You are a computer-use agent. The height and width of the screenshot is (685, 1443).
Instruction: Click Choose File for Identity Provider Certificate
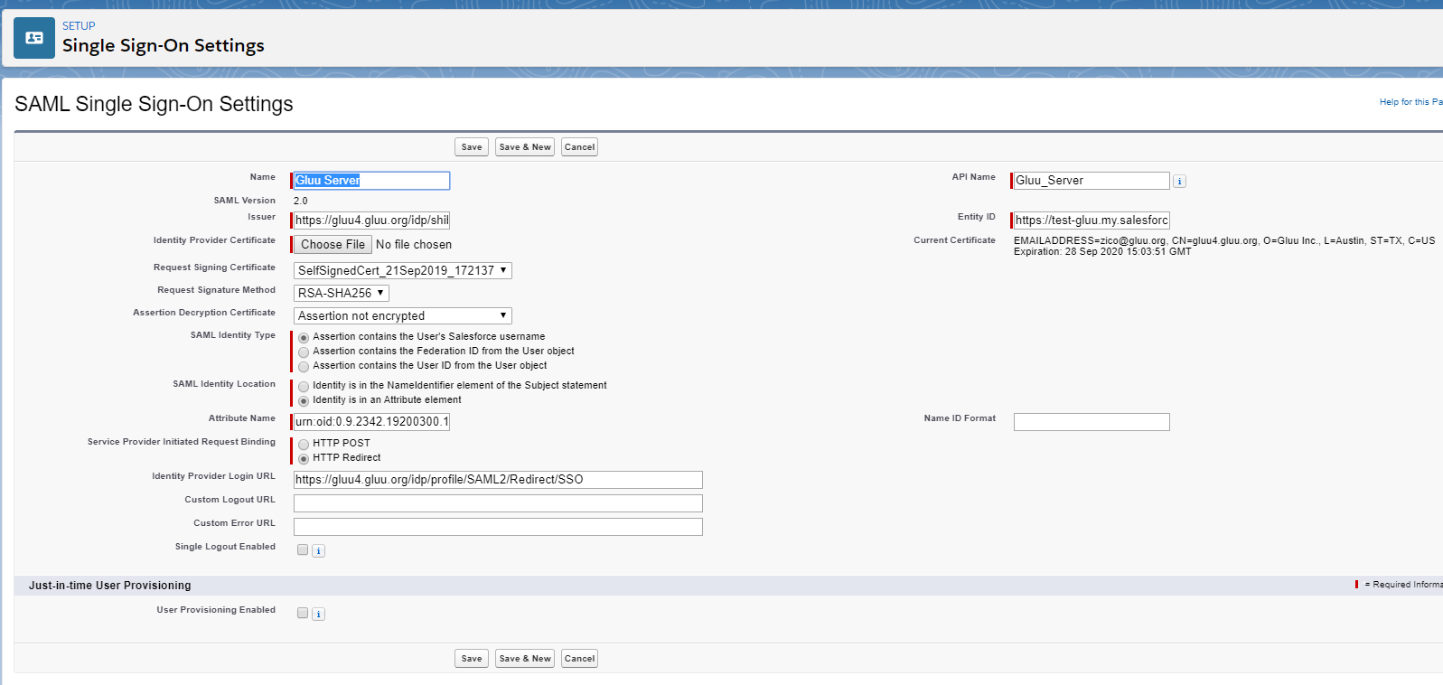[x=333, y=245]
